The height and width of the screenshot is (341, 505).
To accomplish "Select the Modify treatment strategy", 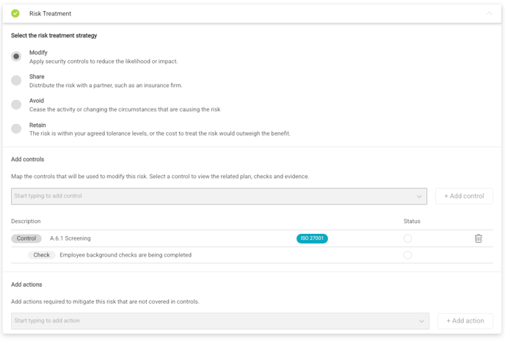I will click(x=16, y=56).
